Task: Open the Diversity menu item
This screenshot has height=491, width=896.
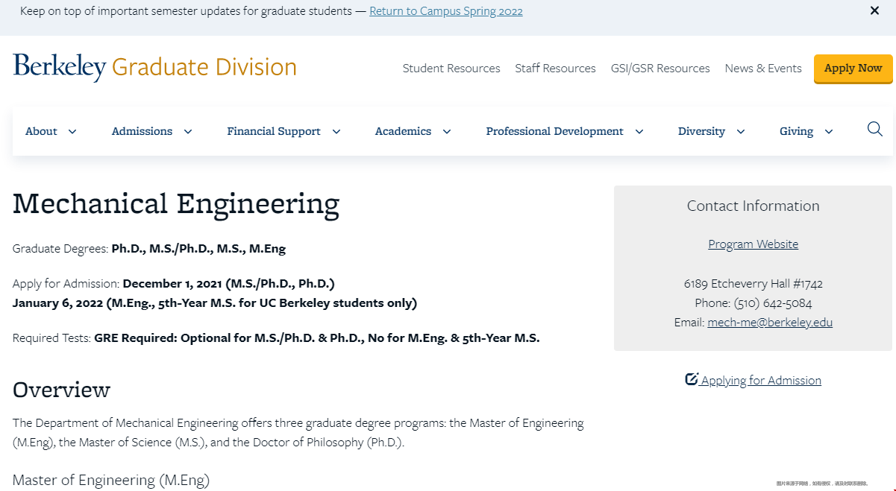Action: click(x=701, y=131)
